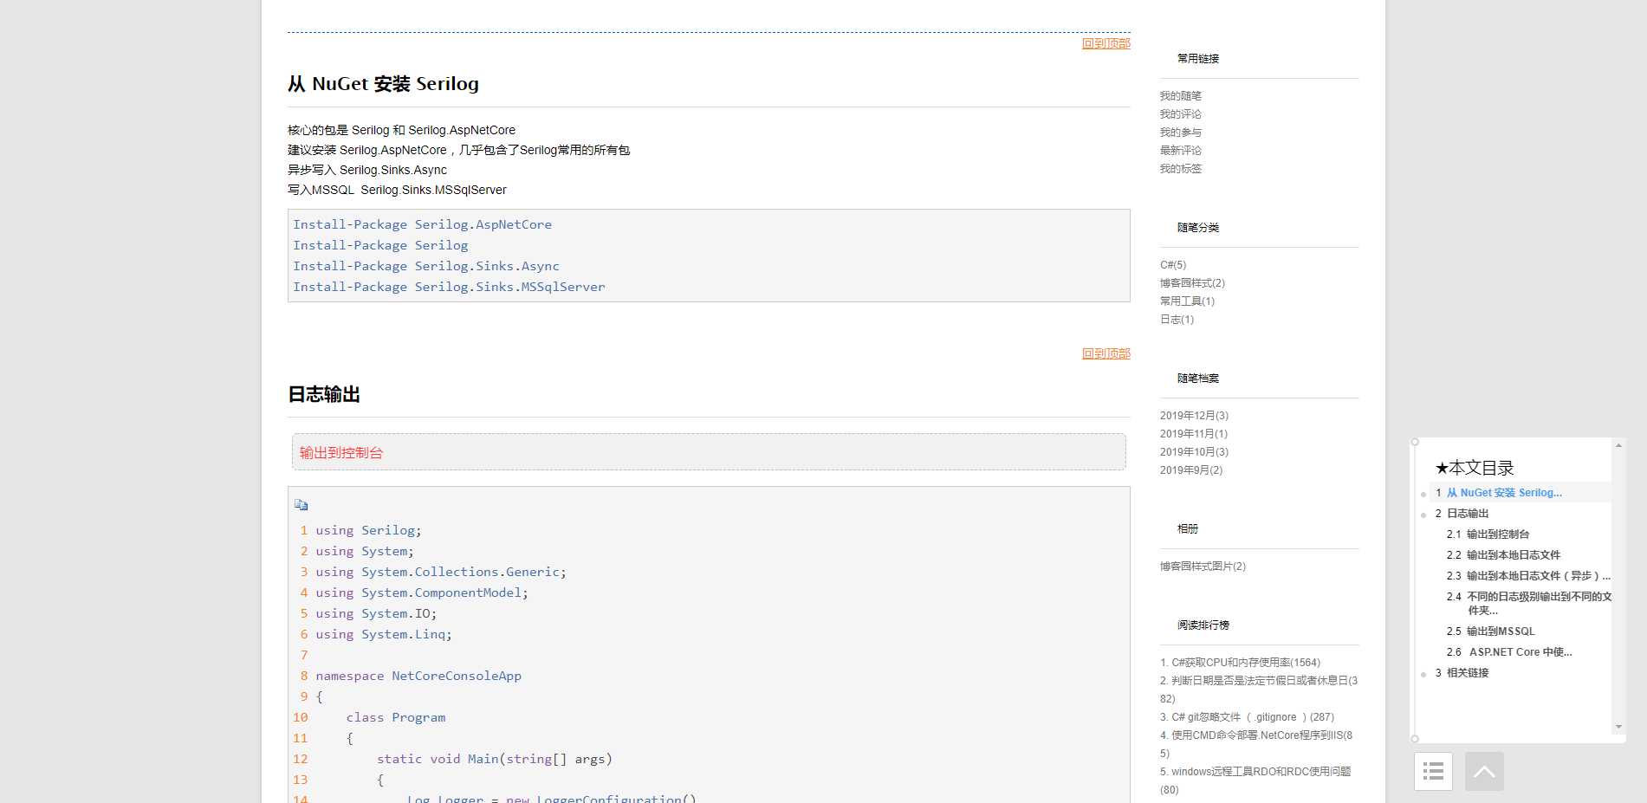Image resolution: width=1647 pixels, height=803 pixels.
Task: Jump to TOC item 2.3 输出到本地日志文件(异步)
Action: 1538,576
